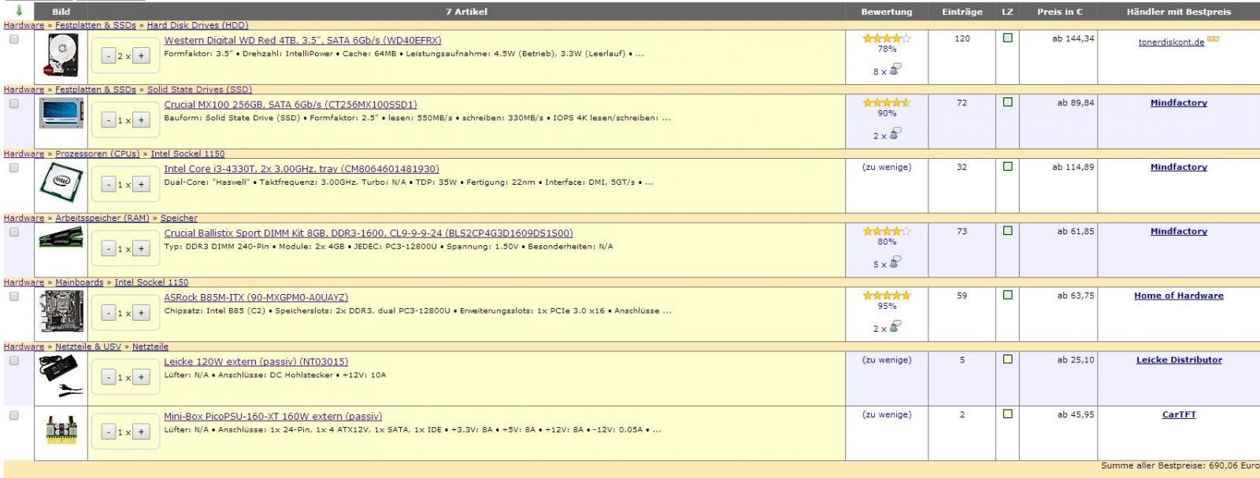Toggle the LZ checkbox for ASRock B85M-ITX
The image size is (1260, 478).
(x=1007, y=296)
